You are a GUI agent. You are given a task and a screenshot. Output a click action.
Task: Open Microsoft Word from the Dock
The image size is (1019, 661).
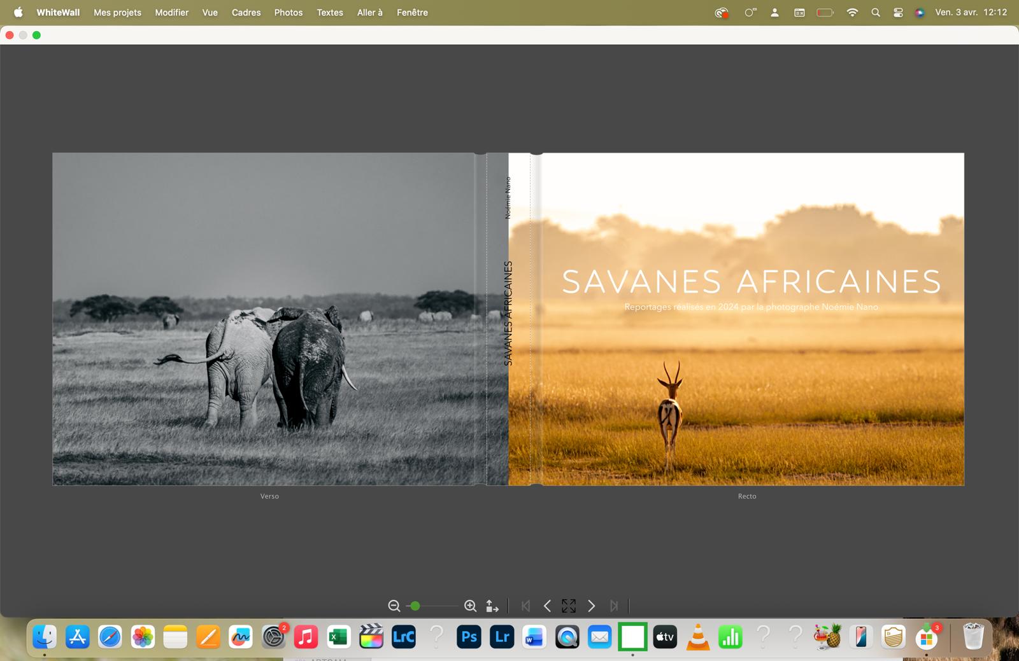click(x=534, y=636)
